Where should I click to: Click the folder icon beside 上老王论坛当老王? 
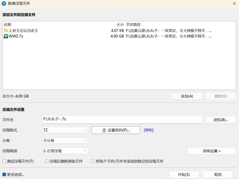5,30
